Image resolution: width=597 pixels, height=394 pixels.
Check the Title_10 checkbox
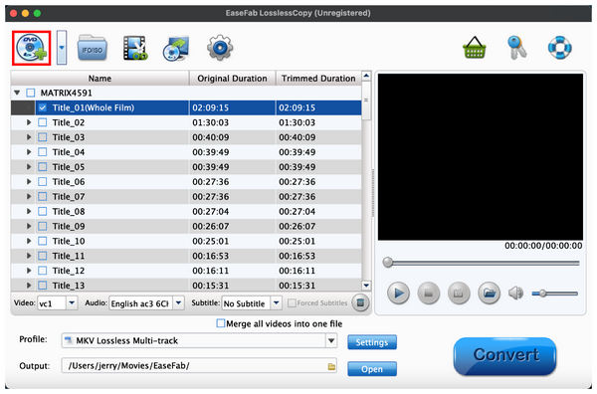(x=43, y=241)
